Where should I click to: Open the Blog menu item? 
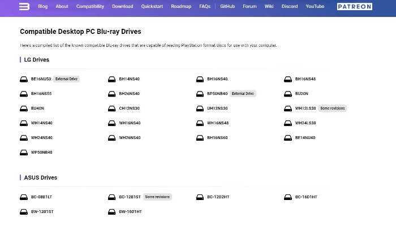(x=43, y=7)
